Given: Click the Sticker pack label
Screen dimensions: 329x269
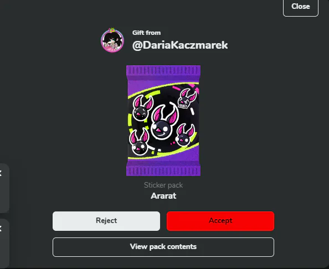Looking at the screenshot, I should tap(163, 185).
